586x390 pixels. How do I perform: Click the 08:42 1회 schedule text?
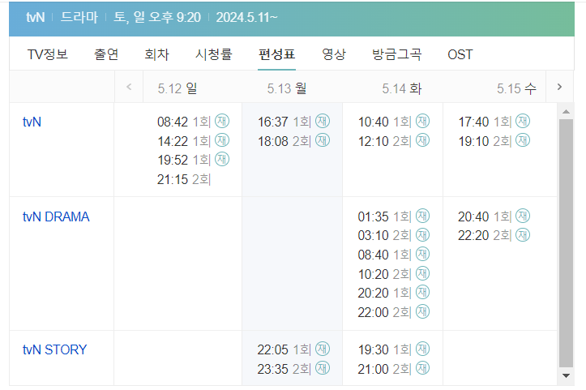click(184, 122)
